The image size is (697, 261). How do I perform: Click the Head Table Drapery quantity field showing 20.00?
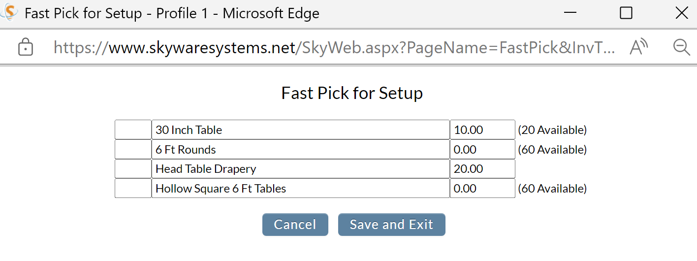[482, 168]
